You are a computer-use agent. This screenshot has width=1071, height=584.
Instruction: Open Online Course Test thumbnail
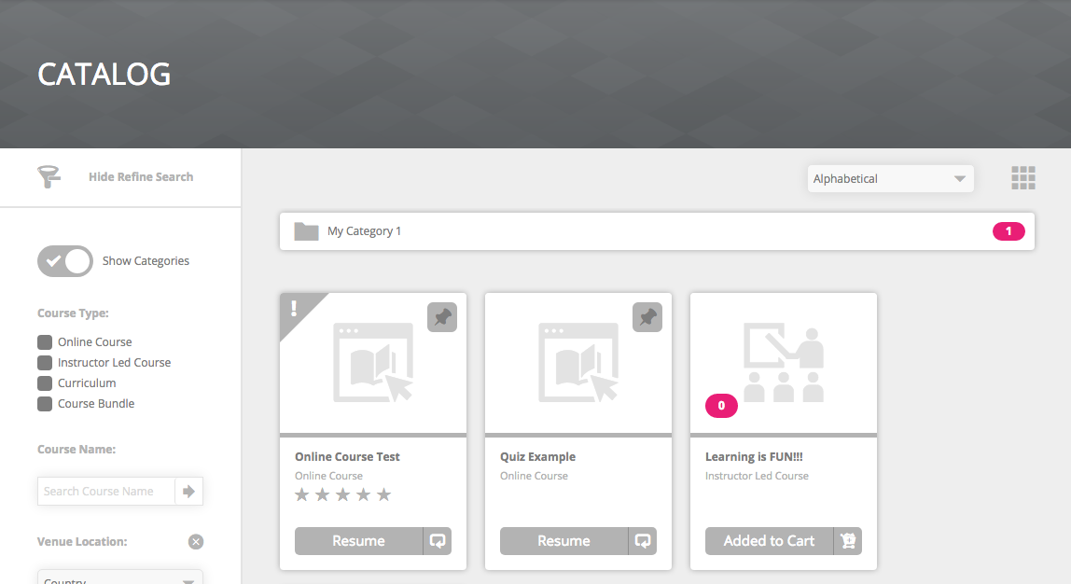[x=373, y=363]
